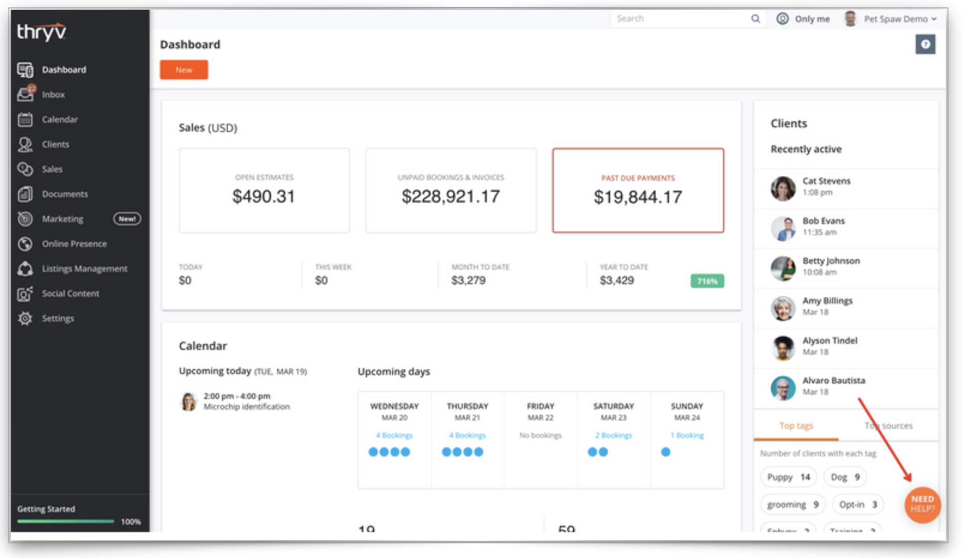Screen dimensions: 966x558
Task: Open Cat Stevens' avatar
Action: coord(783,188)
